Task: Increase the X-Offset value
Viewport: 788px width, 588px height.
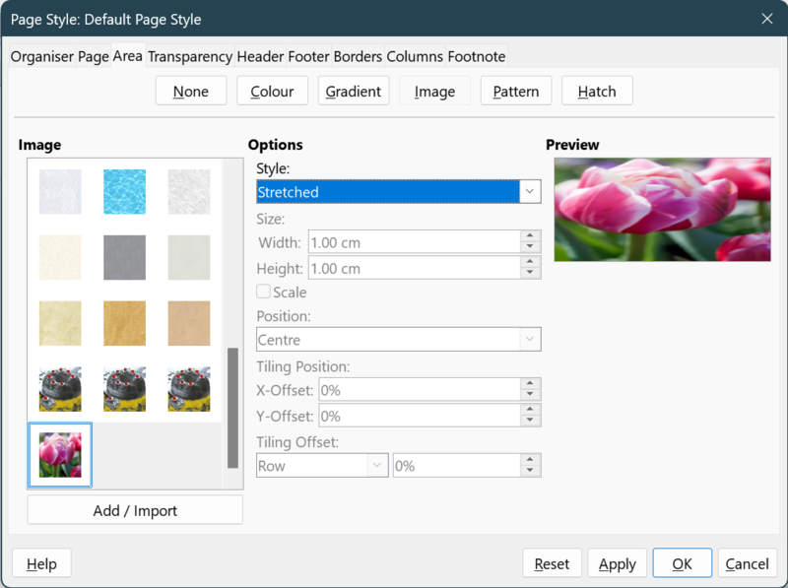Action: coord(530,384)
